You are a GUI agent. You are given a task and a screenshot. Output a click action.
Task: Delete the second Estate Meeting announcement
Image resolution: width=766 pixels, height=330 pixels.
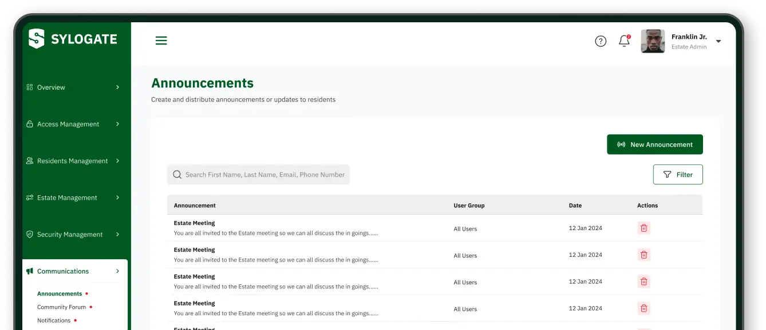click(x=643, y=255)
